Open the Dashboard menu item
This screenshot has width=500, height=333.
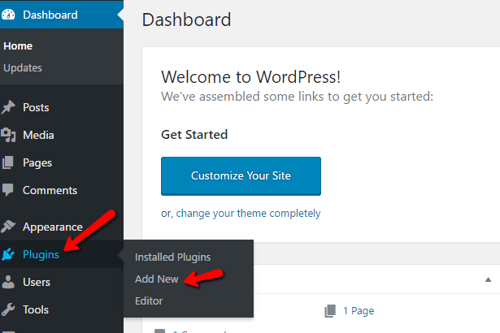62,15
